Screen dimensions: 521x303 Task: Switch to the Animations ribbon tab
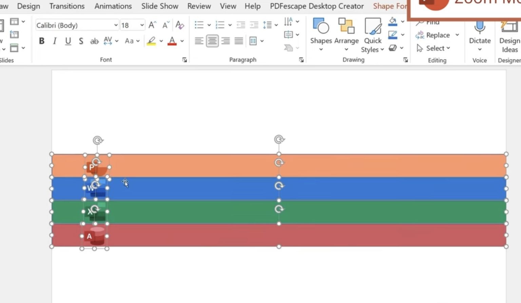click(113, 6)
